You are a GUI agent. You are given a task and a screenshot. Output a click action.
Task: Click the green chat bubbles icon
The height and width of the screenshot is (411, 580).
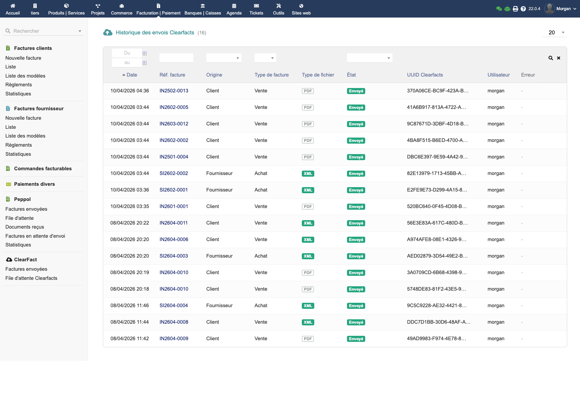click(499, 9)
